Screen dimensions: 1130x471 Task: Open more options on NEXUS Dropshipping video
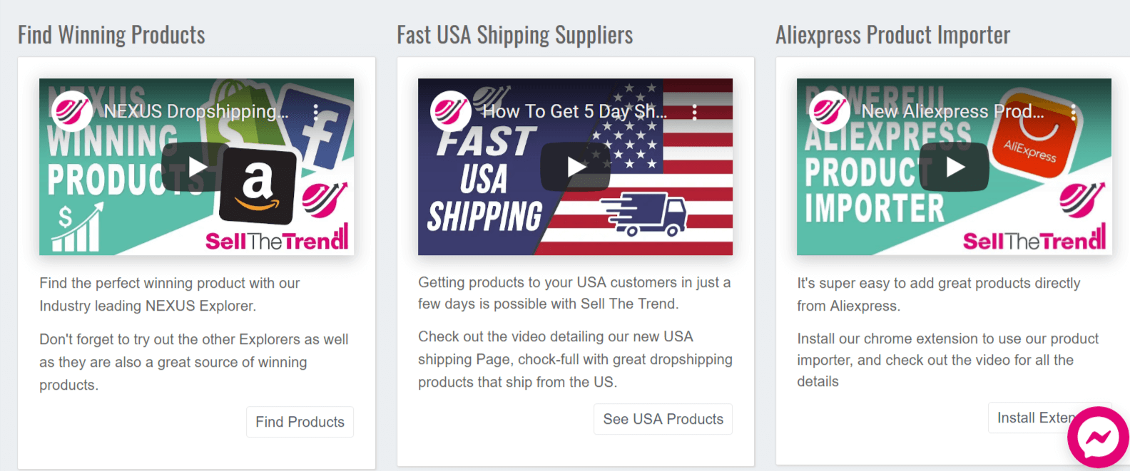click(x=315, y=112)
